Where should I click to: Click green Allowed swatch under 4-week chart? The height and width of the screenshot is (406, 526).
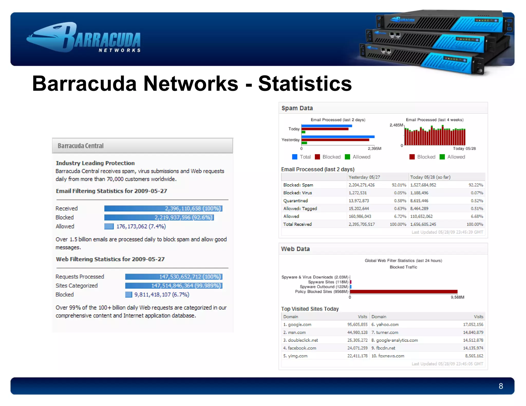click(x=442, y=157)
